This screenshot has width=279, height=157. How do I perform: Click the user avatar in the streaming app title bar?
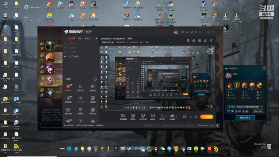pyautogui.click(x=176, y=32)
